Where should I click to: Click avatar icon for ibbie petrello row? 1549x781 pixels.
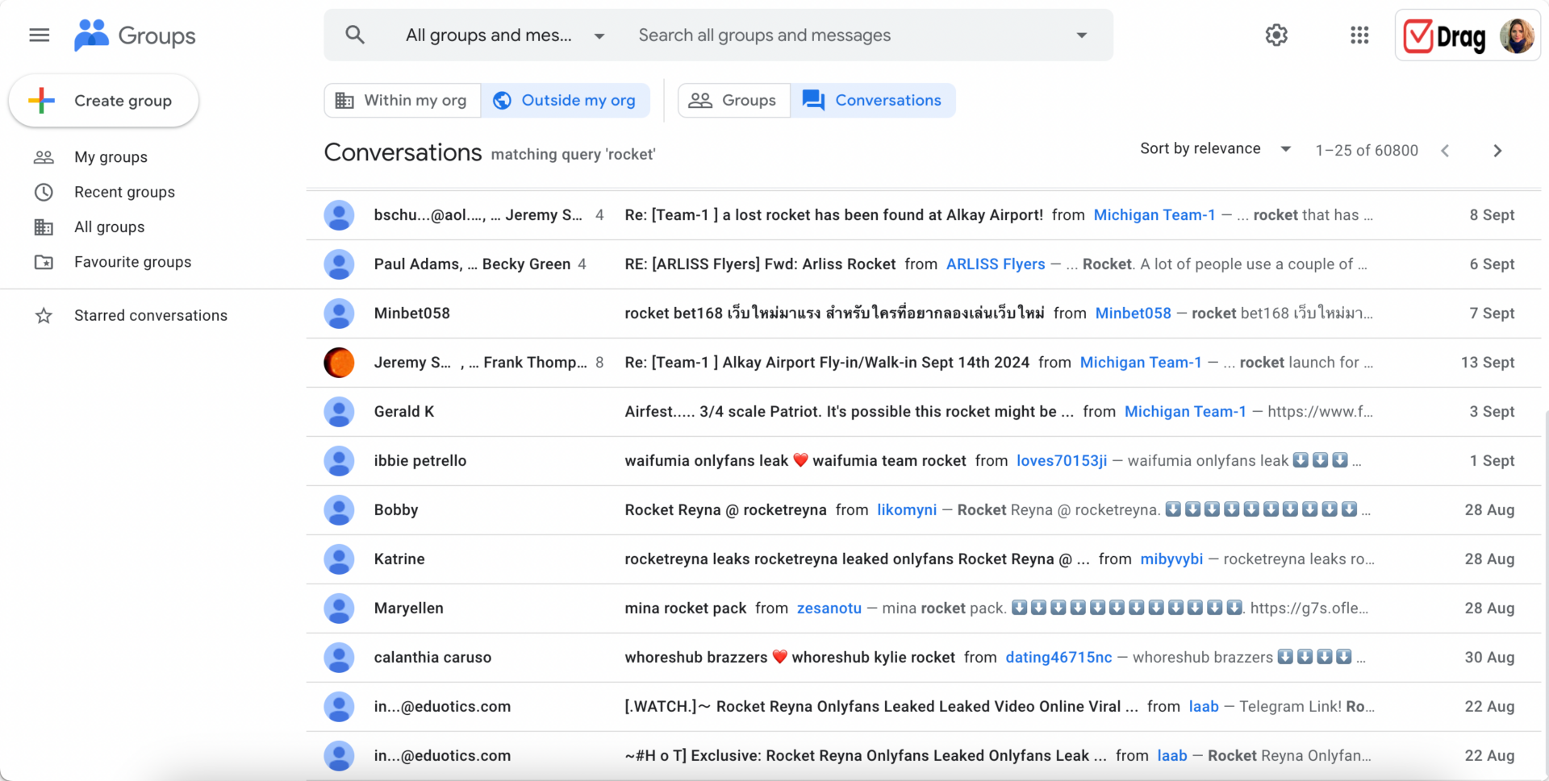pyautogui.click(x=339, y=461)
